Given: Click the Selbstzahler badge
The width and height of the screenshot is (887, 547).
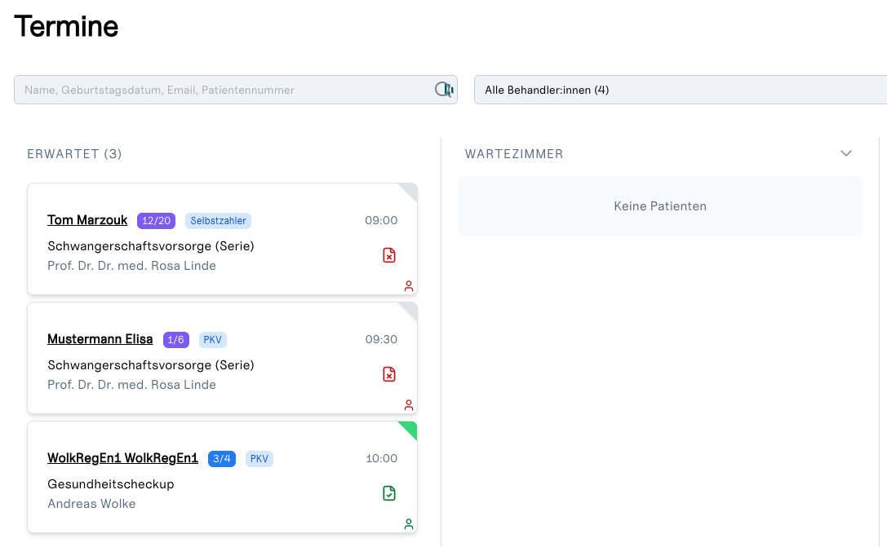Looking at the screenshot, I should click(x=219, y=220).
